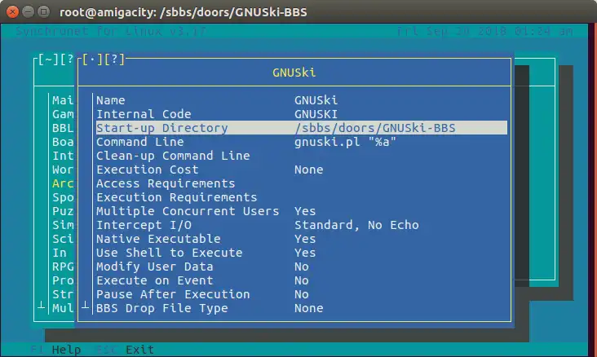Select 'BBL' section in background list
Screen dimensions: 597x357
(x=63, y=128)
